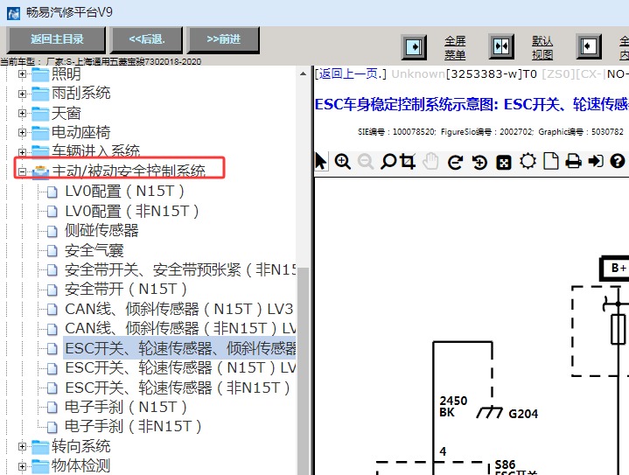The image size is (629, 475).
Task: Select the 转向系统 folder label
Action: pyautogui.click(x=80, y=446)
